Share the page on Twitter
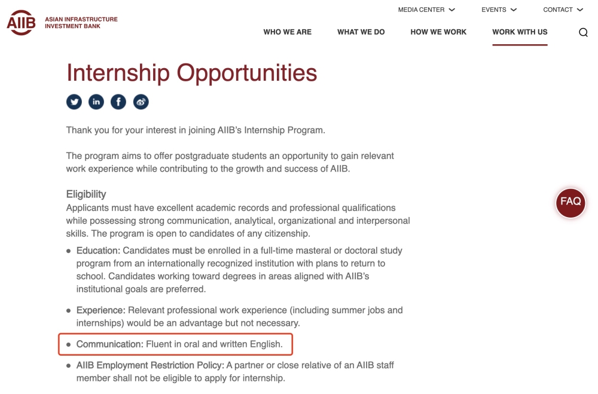Screen dimensions: 598x394 click(74, 102)
